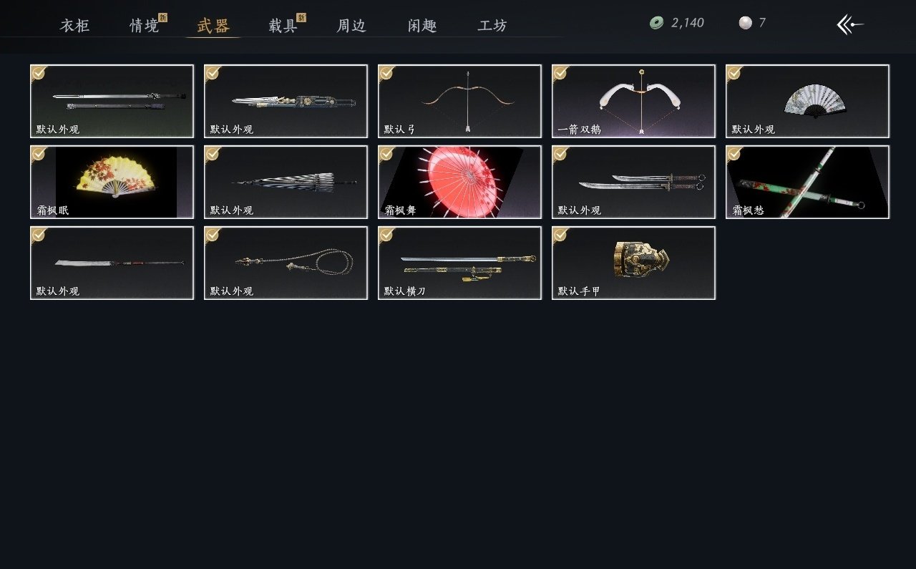
Task: Click the jade coin currency icon
Action: click(656, 23)
